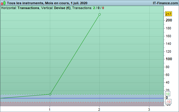Click the candlestick chart icon in title bar
179x112 pixels.
click(x=3, y=3)
